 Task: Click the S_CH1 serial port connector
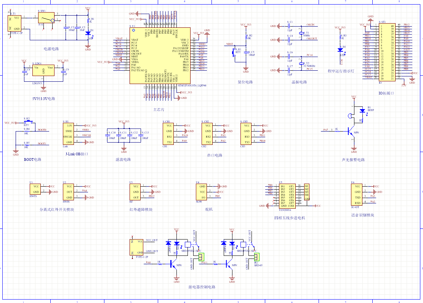pos(168,134)
